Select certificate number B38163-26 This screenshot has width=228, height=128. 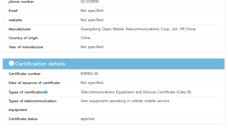tap(89, 74)
